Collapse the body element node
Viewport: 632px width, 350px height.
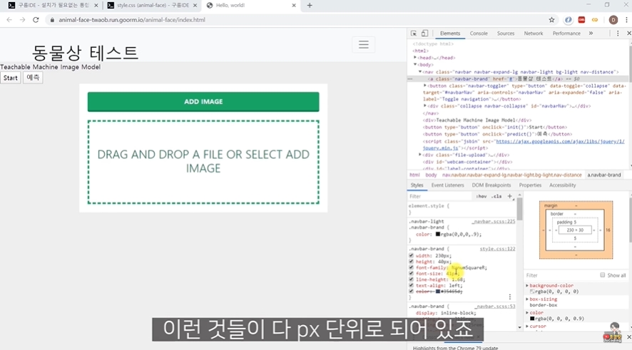tap(415, 64)
